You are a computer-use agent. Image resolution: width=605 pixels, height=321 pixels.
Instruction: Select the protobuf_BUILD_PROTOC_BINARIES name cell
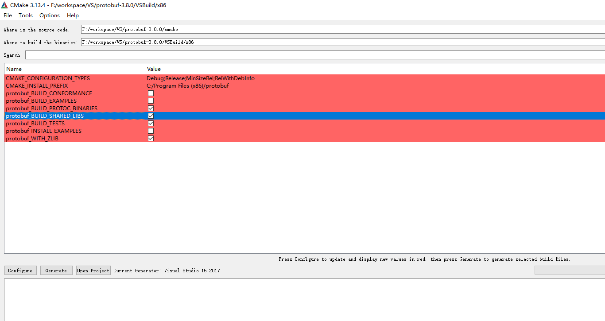(75, 108)
